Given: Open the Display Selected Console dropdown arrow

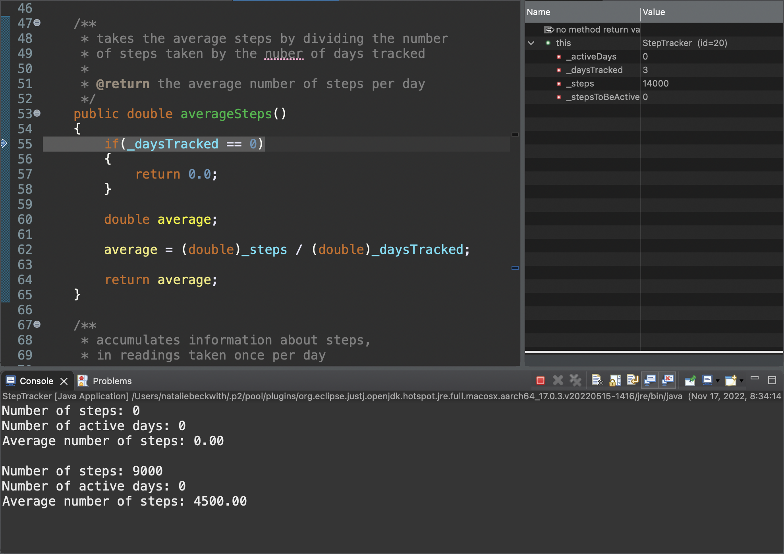Looking at the screenshot, I should pyautogui.click(x=717, y=381).
